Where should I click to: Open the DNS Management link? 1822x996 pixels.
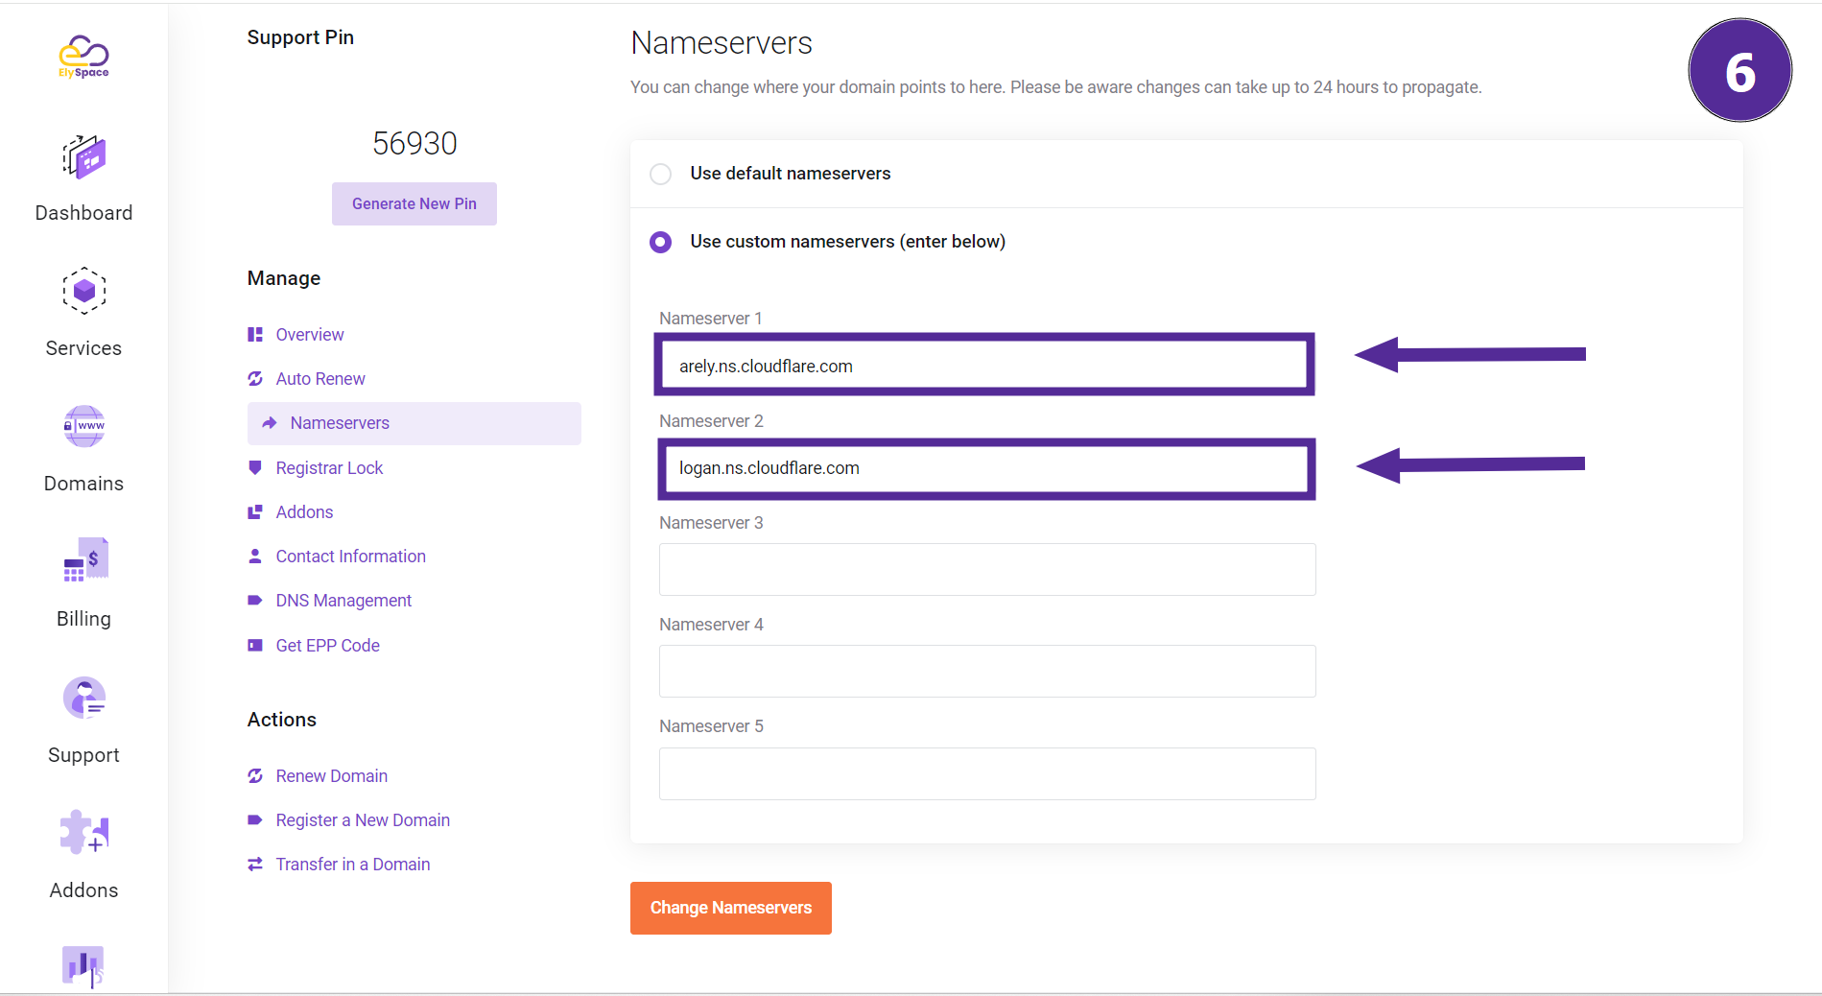coord(343,601)
